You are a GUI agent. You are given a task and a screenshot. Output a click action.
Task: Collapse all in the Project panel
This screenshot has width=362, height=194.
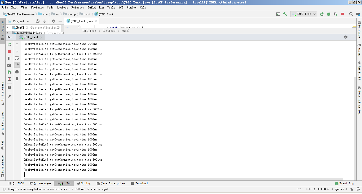(45, 21)
